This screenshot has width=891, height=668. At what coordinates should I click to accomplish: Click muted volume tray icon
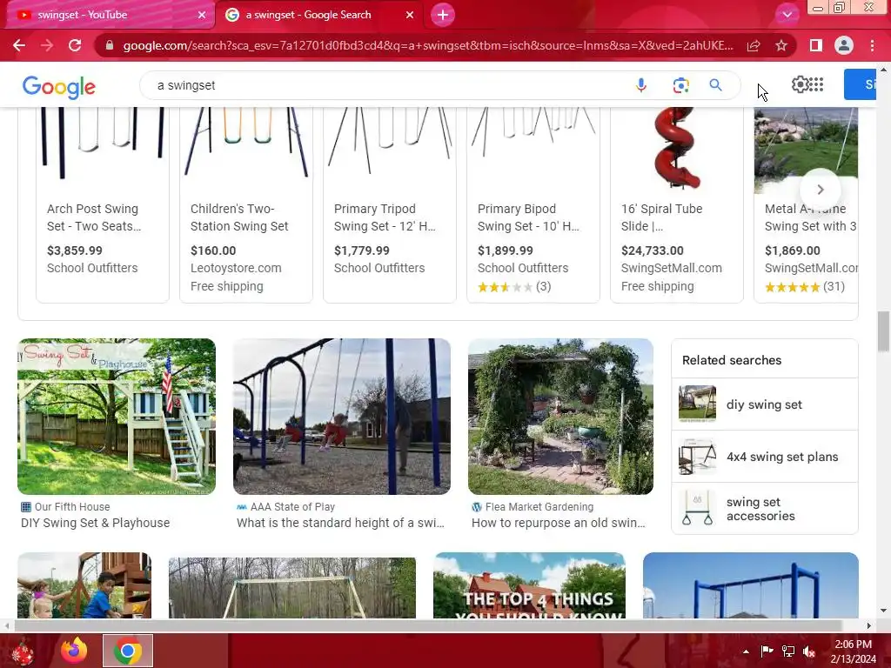point(808,651)
